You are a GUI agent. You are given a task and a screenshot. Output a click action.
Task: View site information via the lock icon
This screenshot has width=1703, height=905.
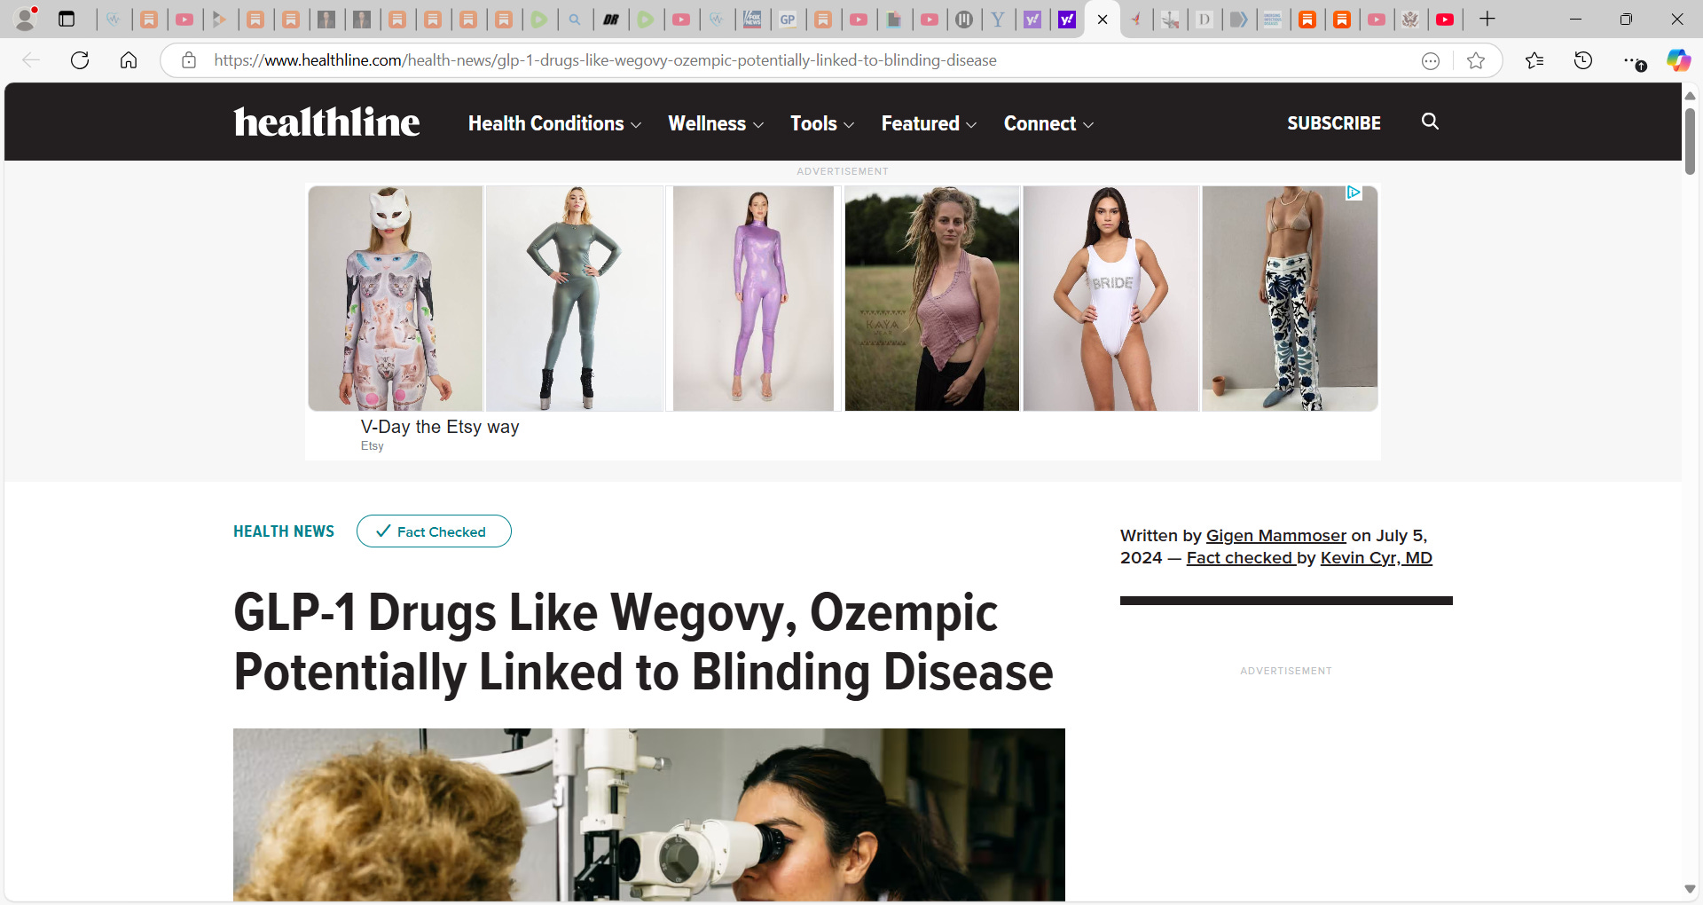189,60
